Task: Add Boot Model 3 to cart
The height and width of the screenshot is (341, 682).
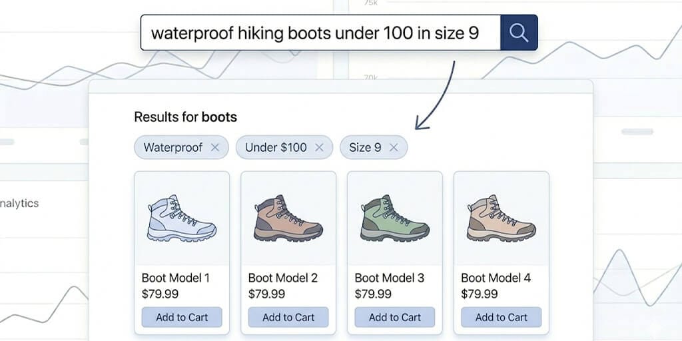Action: pyautogui.click(x=395, y=317)
